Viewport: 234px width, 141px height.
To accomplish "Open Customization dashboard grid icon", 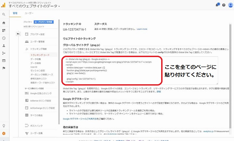I will click(4, 30).
